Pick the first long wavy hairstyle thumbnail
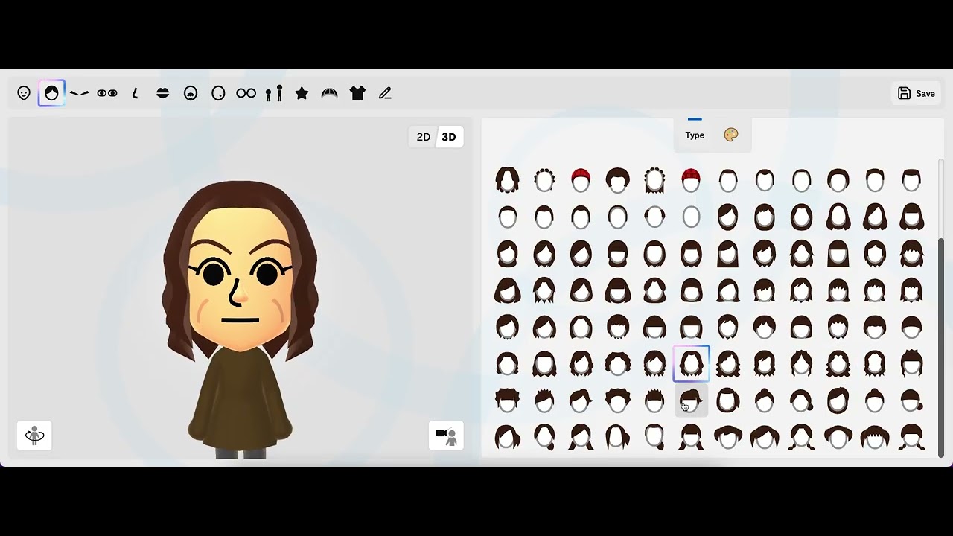This screenshot has width=953, height=536. (508, 180)
